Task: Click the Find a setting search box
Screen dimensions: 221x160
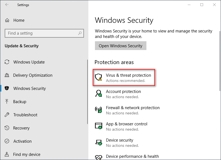Action: coord(44,33)
